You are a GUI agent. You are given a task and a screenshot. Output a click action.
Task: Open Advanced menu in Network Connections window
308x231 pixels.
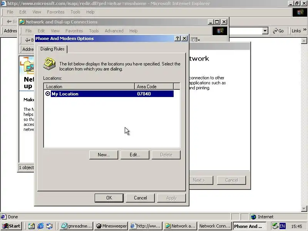coord(114,31)
